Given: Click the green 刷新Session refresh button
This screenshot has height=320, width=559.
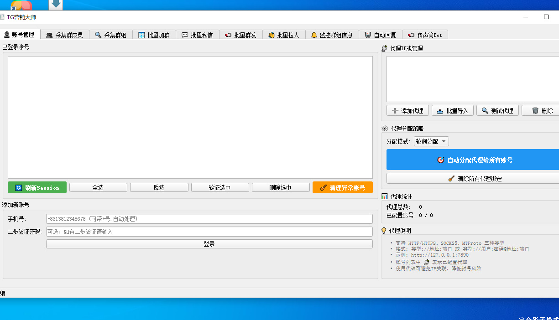Looking at the screenshot, I should point(37,187).
